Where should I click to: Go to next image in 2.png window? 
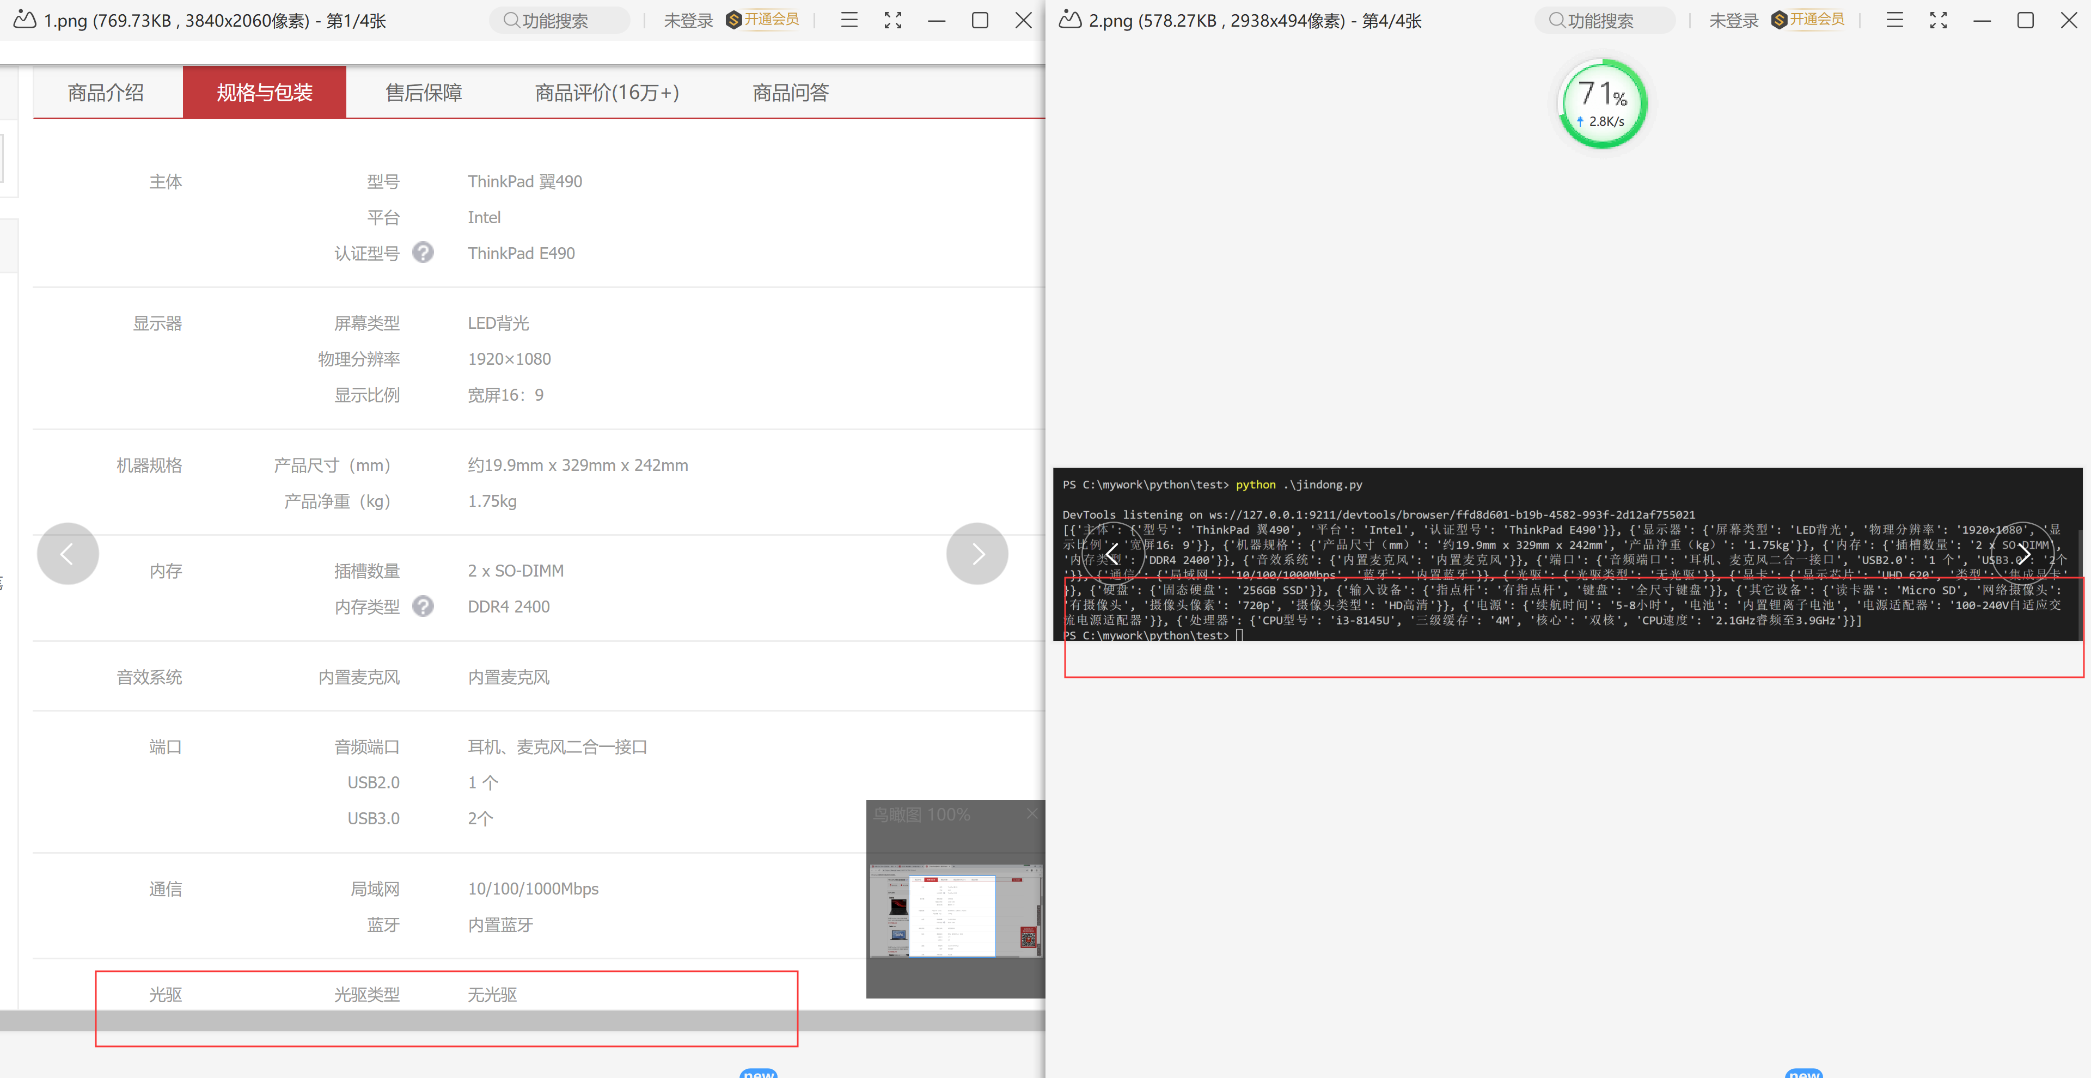click(2023, 554)
